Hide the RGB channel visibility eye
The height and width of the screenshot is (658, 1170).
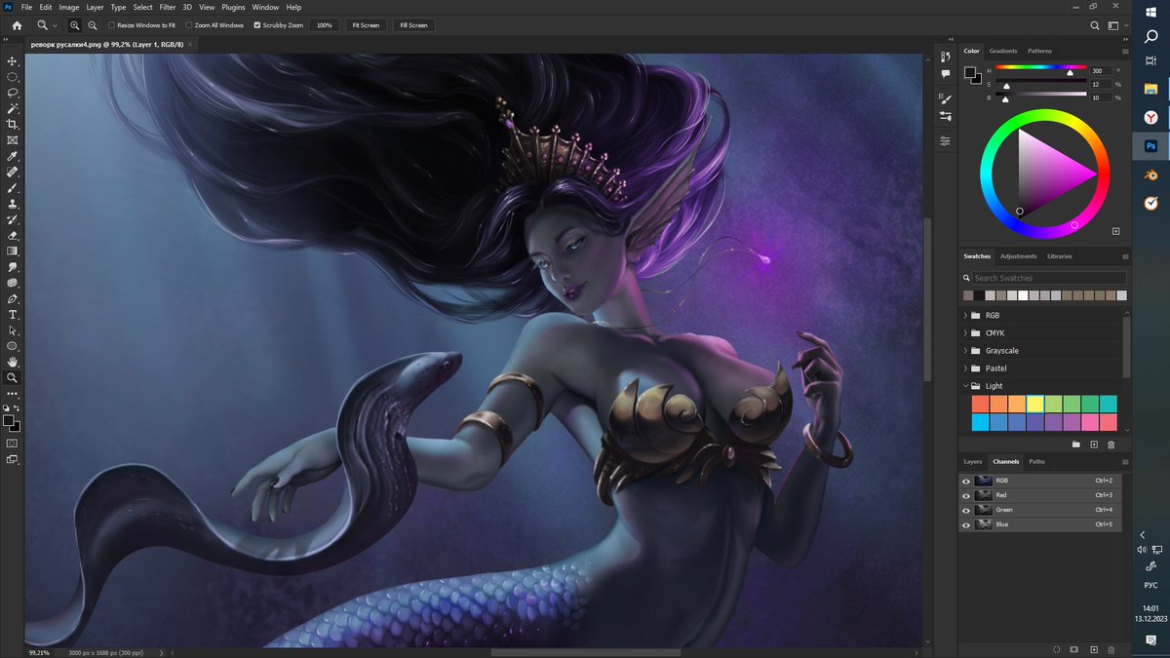(x=966, y=481)
